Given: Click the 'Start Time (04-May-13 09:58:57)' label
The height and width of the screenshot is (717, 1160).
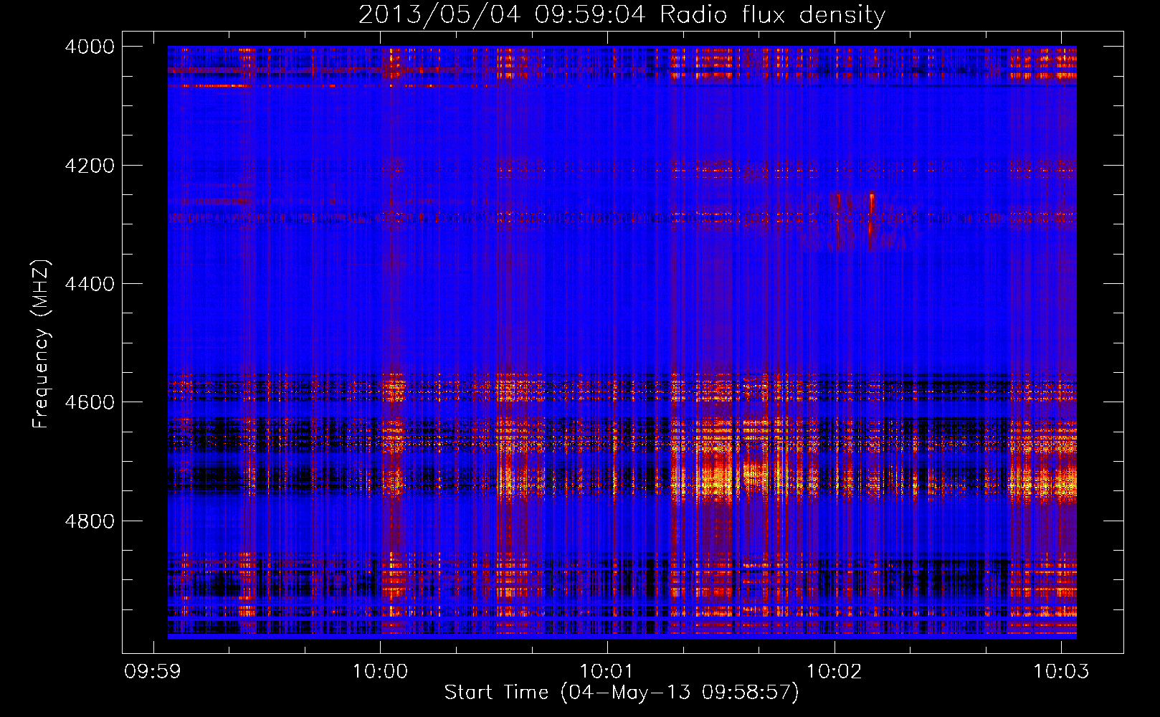Looking at the screenshot, I should point(621,693).
